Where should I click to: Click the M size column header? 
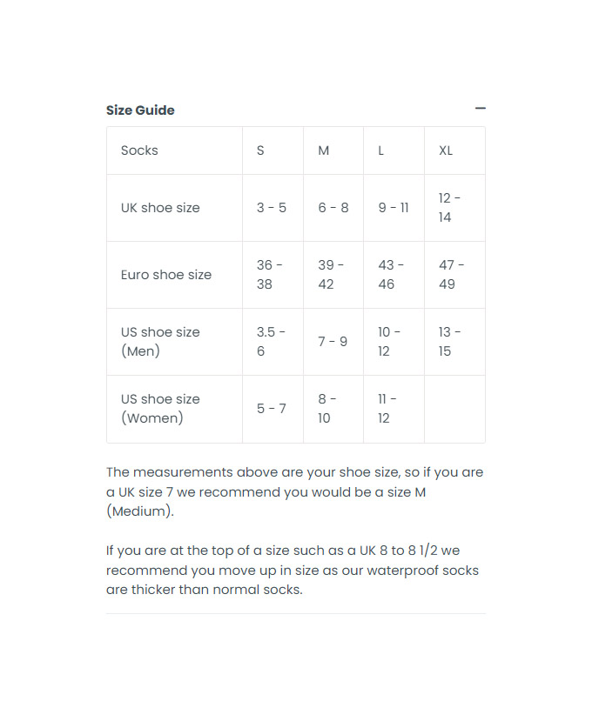pos(323,150)
